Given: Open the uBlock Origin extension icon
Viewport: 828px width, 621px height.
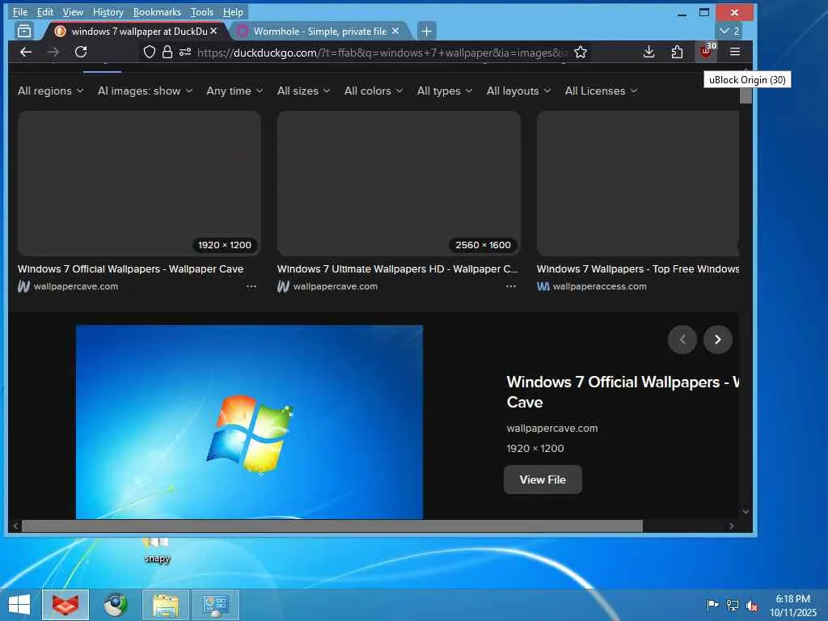Looking at the screenshot, I should point(706,51).
